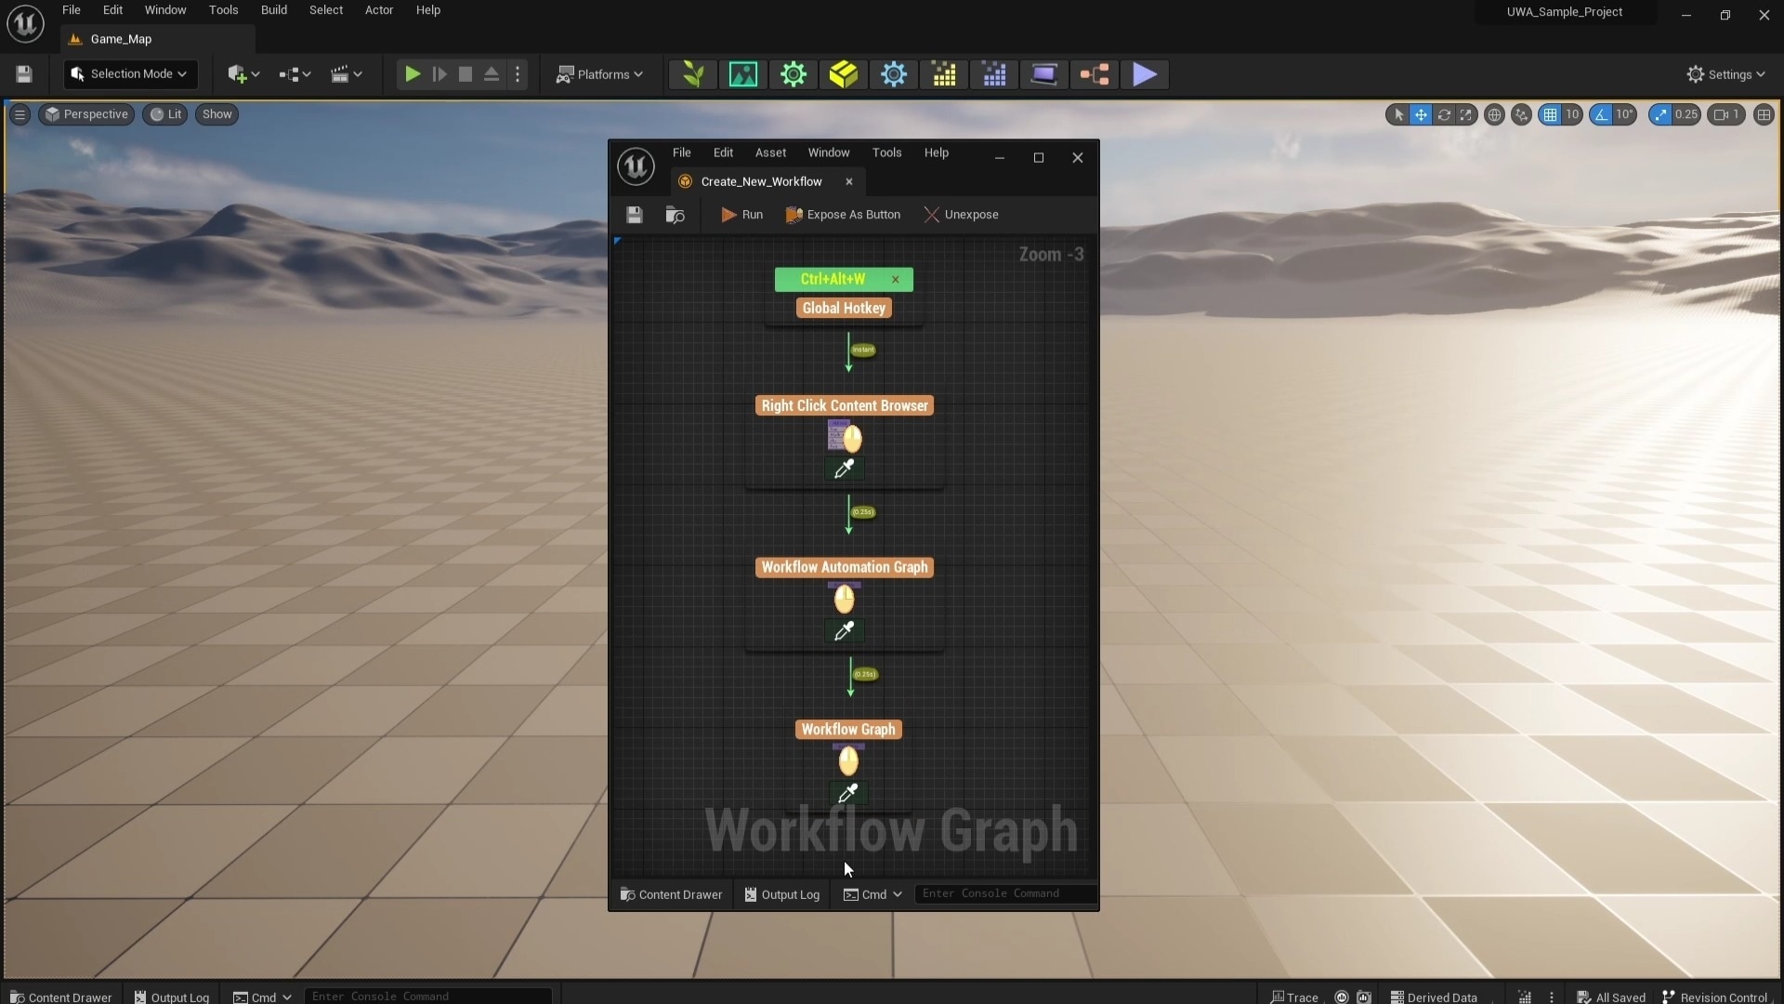Select the Landscape/foliage modes icon in toolbar

click(692, 74)
